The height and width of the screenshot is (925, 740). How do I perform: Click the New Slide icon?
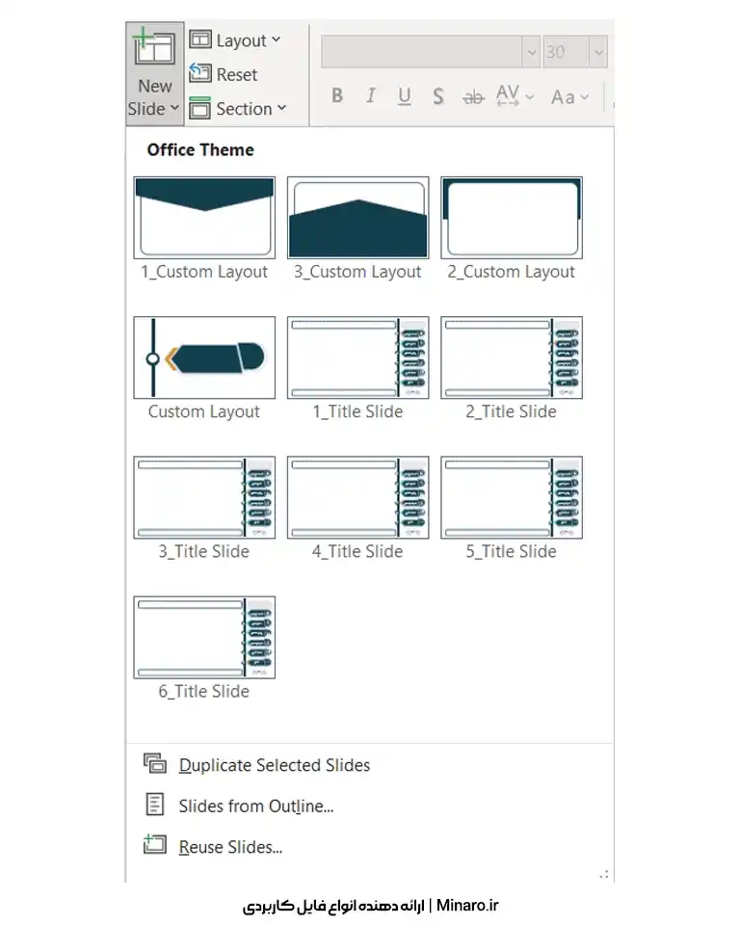[154, 50]
